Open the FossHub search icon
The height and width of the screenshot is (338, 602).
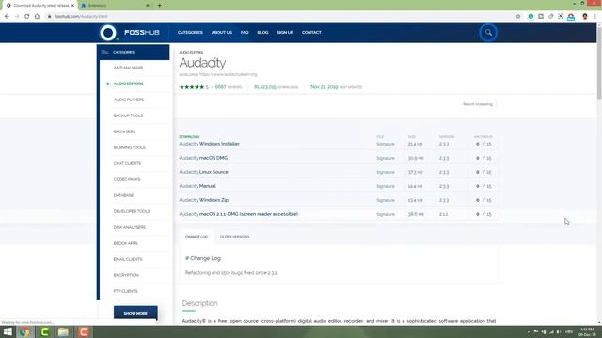point(488,33)
